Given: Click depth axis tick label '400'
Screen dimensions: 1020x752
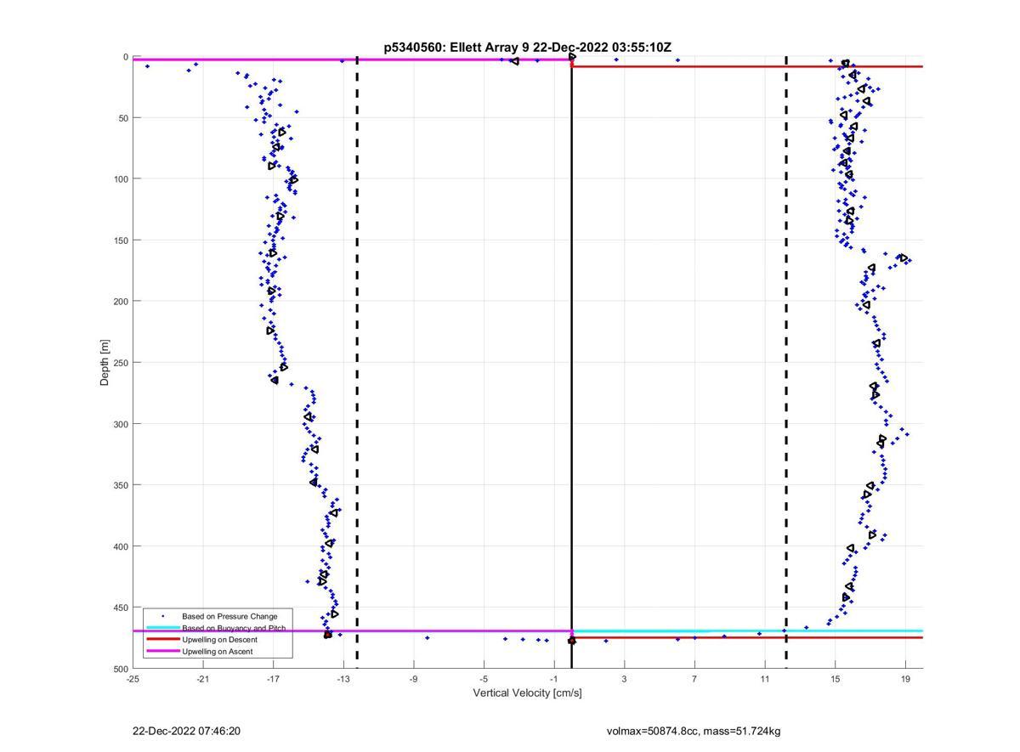Looking at the screenshot, I should (121, 546).
